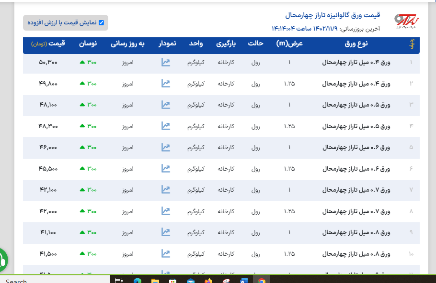This screenshot has width=436, height=283.
Task: Open the row 1 product name link
Action: click(356, 62)
